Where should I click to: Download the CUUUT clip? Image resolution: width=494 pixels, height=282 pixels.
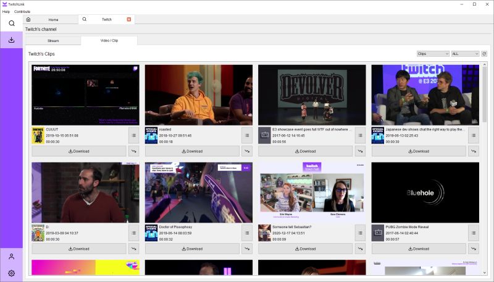79,151
